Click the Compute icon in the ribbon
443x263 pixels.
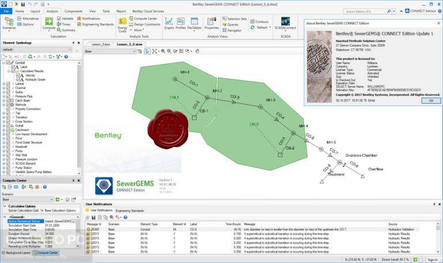[x=49, y=22]
